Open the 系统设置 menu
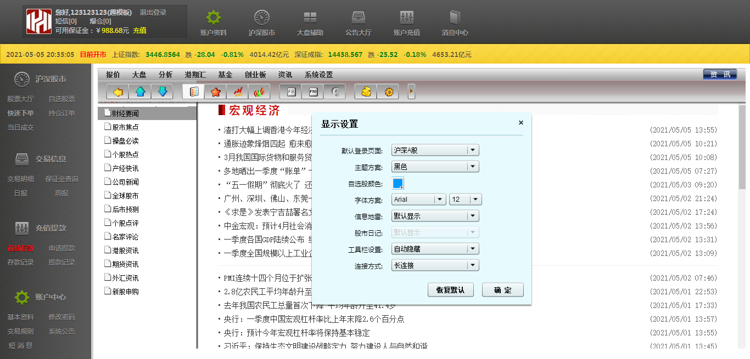 pos(318,75)
